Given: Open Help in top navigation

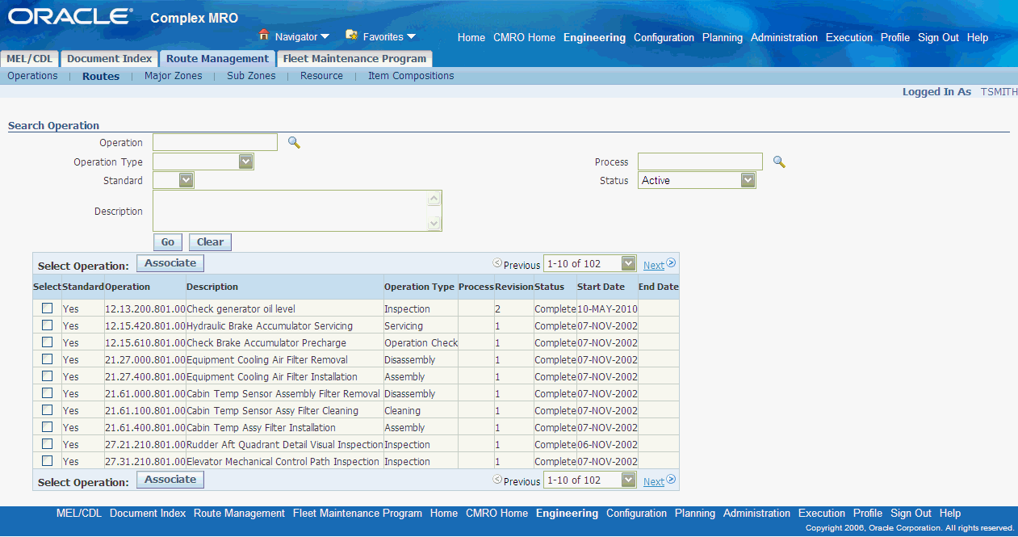Looking at the screenshot, I should 978,38.
